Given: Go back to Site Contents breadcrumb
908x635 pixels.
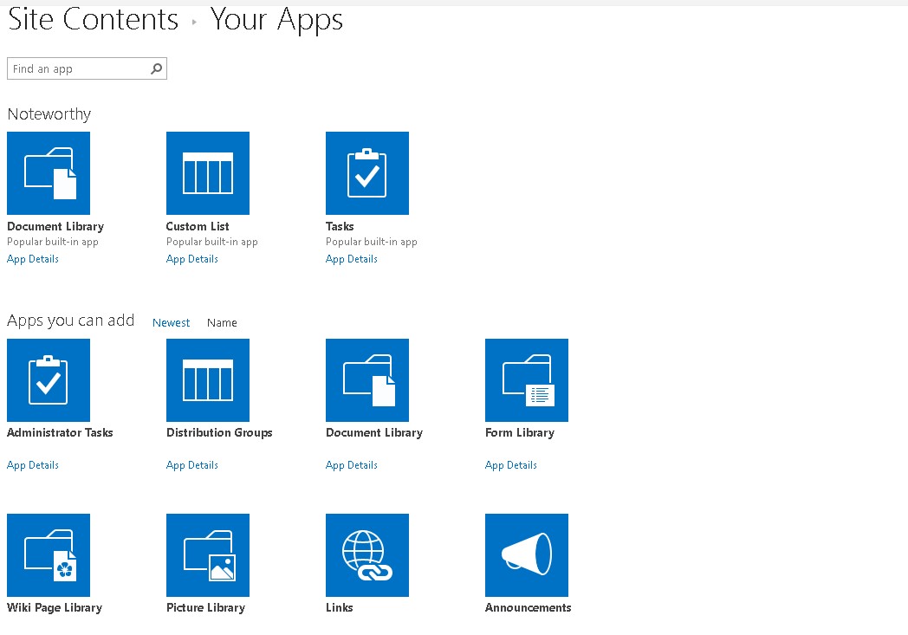Looking at the screenshot, I should [93, 19].
